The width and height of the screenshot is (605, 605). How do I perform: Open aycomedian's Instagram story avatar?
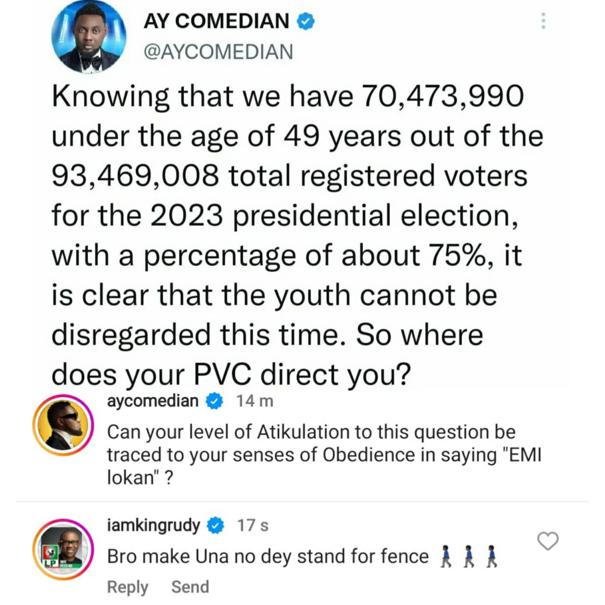pos(63,425)
